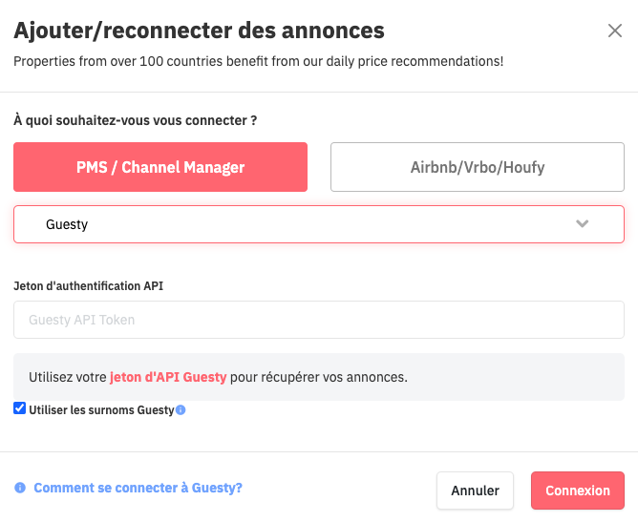Select the PMS / Channel Manager option

pyautogui.click(x=160, y=167)
